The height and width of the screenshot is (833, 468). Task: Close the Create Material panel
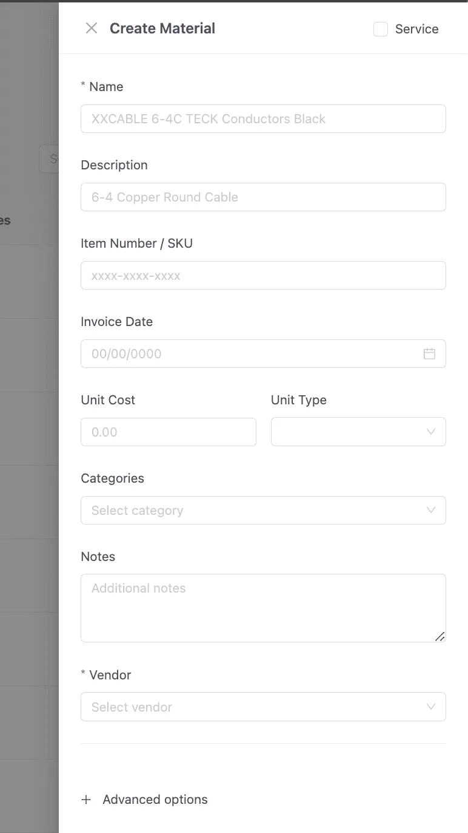(92, 29)
